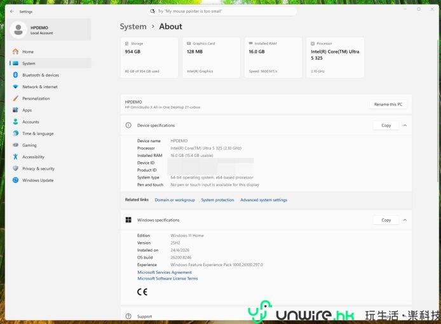441x324 pixels.
Task: Click System in the breadcrumb
Action: (x=133, y=27)
